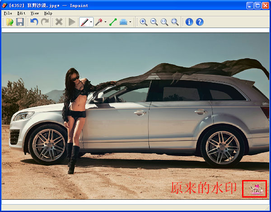
Task: Choose the blue layers mask tool
Action: (x=123, y=22)
